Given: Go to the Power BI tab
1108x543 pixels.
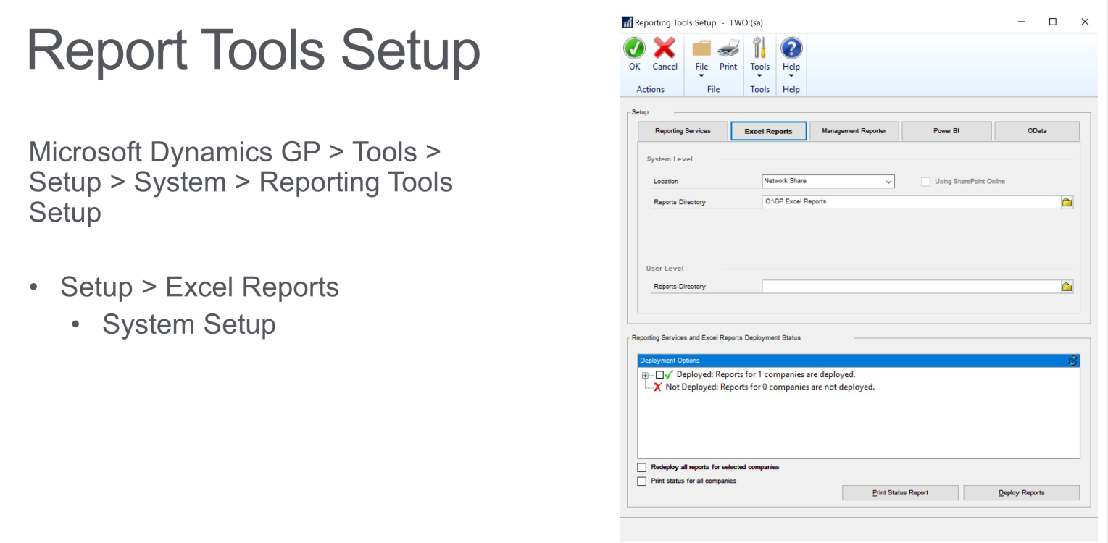Looking at the screenshot, I should pos(946,131).
